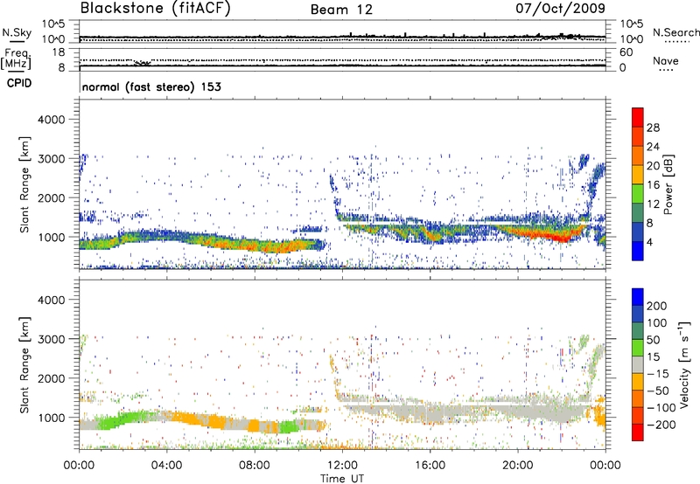
Task: Click the 'Blackstone (fitACF)' title text
Action: pos(155,9)
